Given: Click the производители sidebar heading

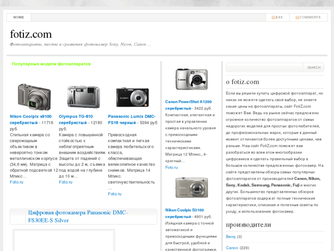Looking at the screenshot, I should click(249, 225).
